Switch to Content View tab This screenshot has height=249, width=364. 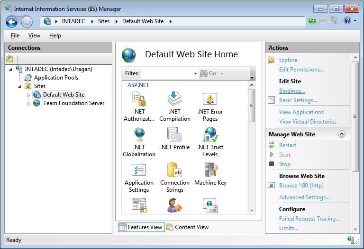pos(188,227)
